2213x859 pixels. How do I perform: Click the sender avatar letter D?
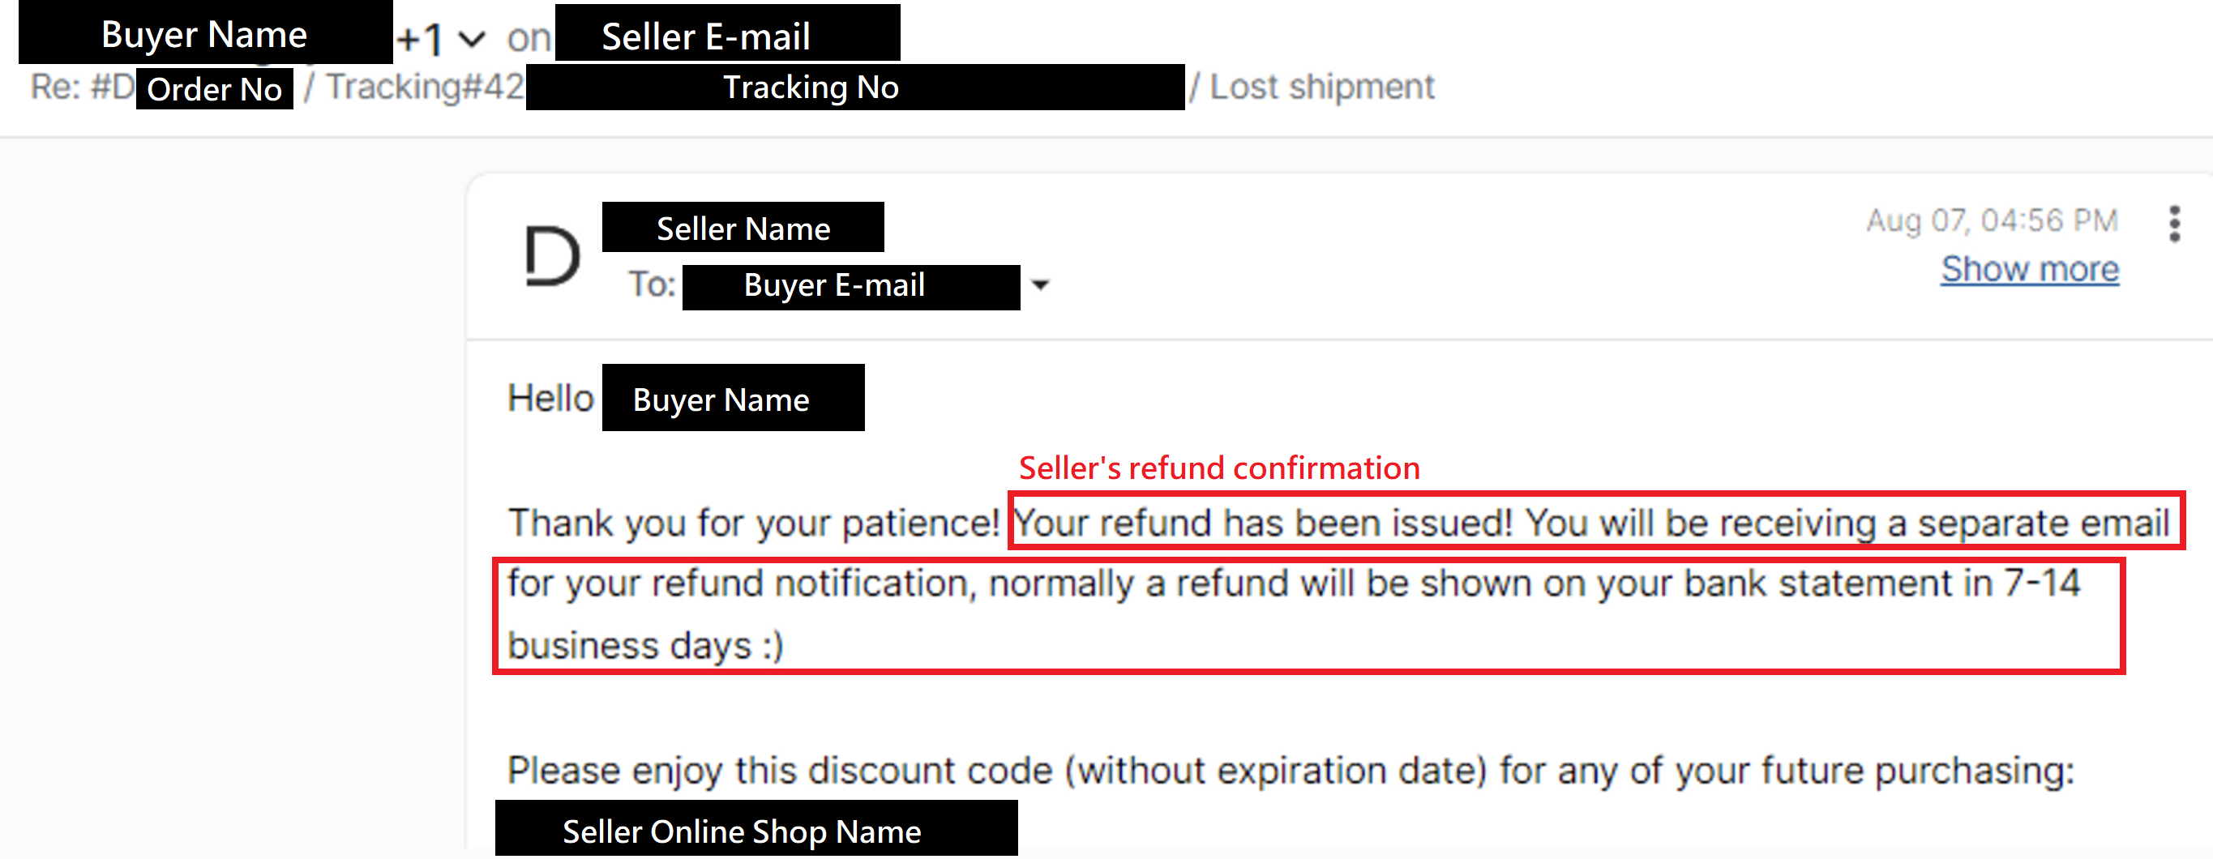pyautogui.click(x=551, y=255)
